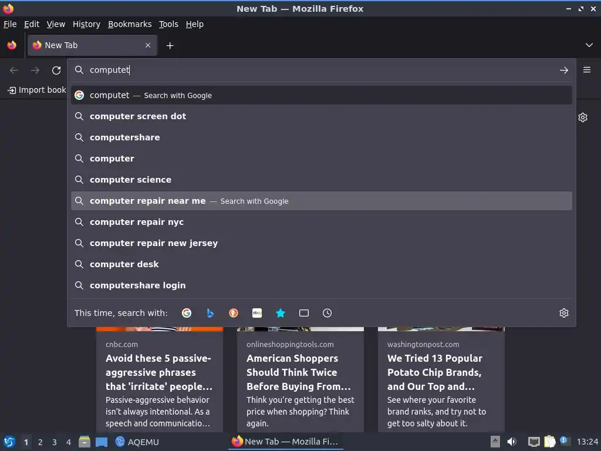Switch to workspace 1

(x=26, y=442)
